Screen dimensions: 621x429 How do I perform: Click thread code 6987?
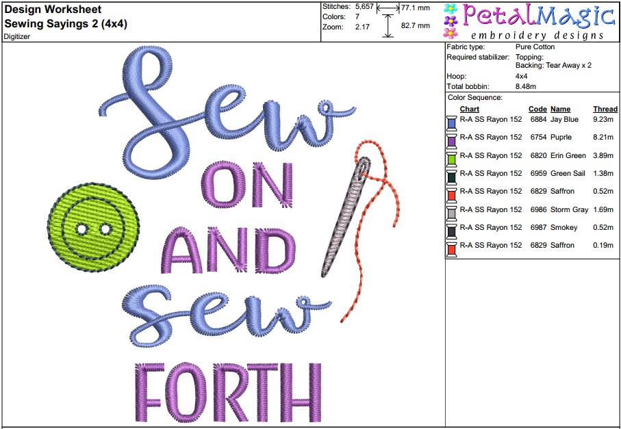[x=538, y=228]
